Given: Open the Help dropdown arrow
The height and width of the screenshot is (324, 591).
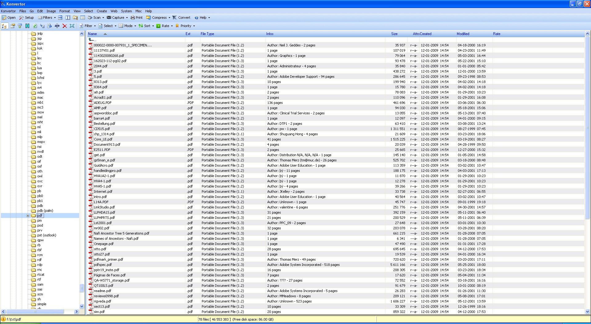Looking at the screenshot, I should tap(209, 18).
